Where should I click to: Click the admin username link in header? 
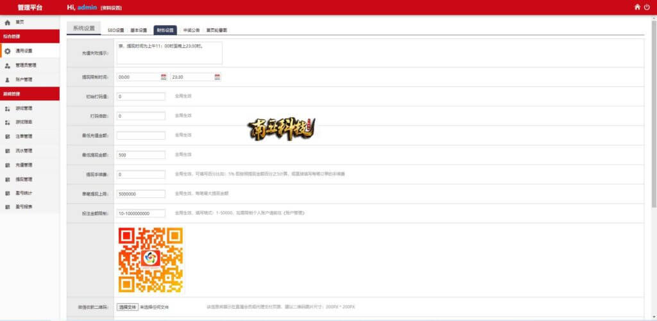click(87, 8)
